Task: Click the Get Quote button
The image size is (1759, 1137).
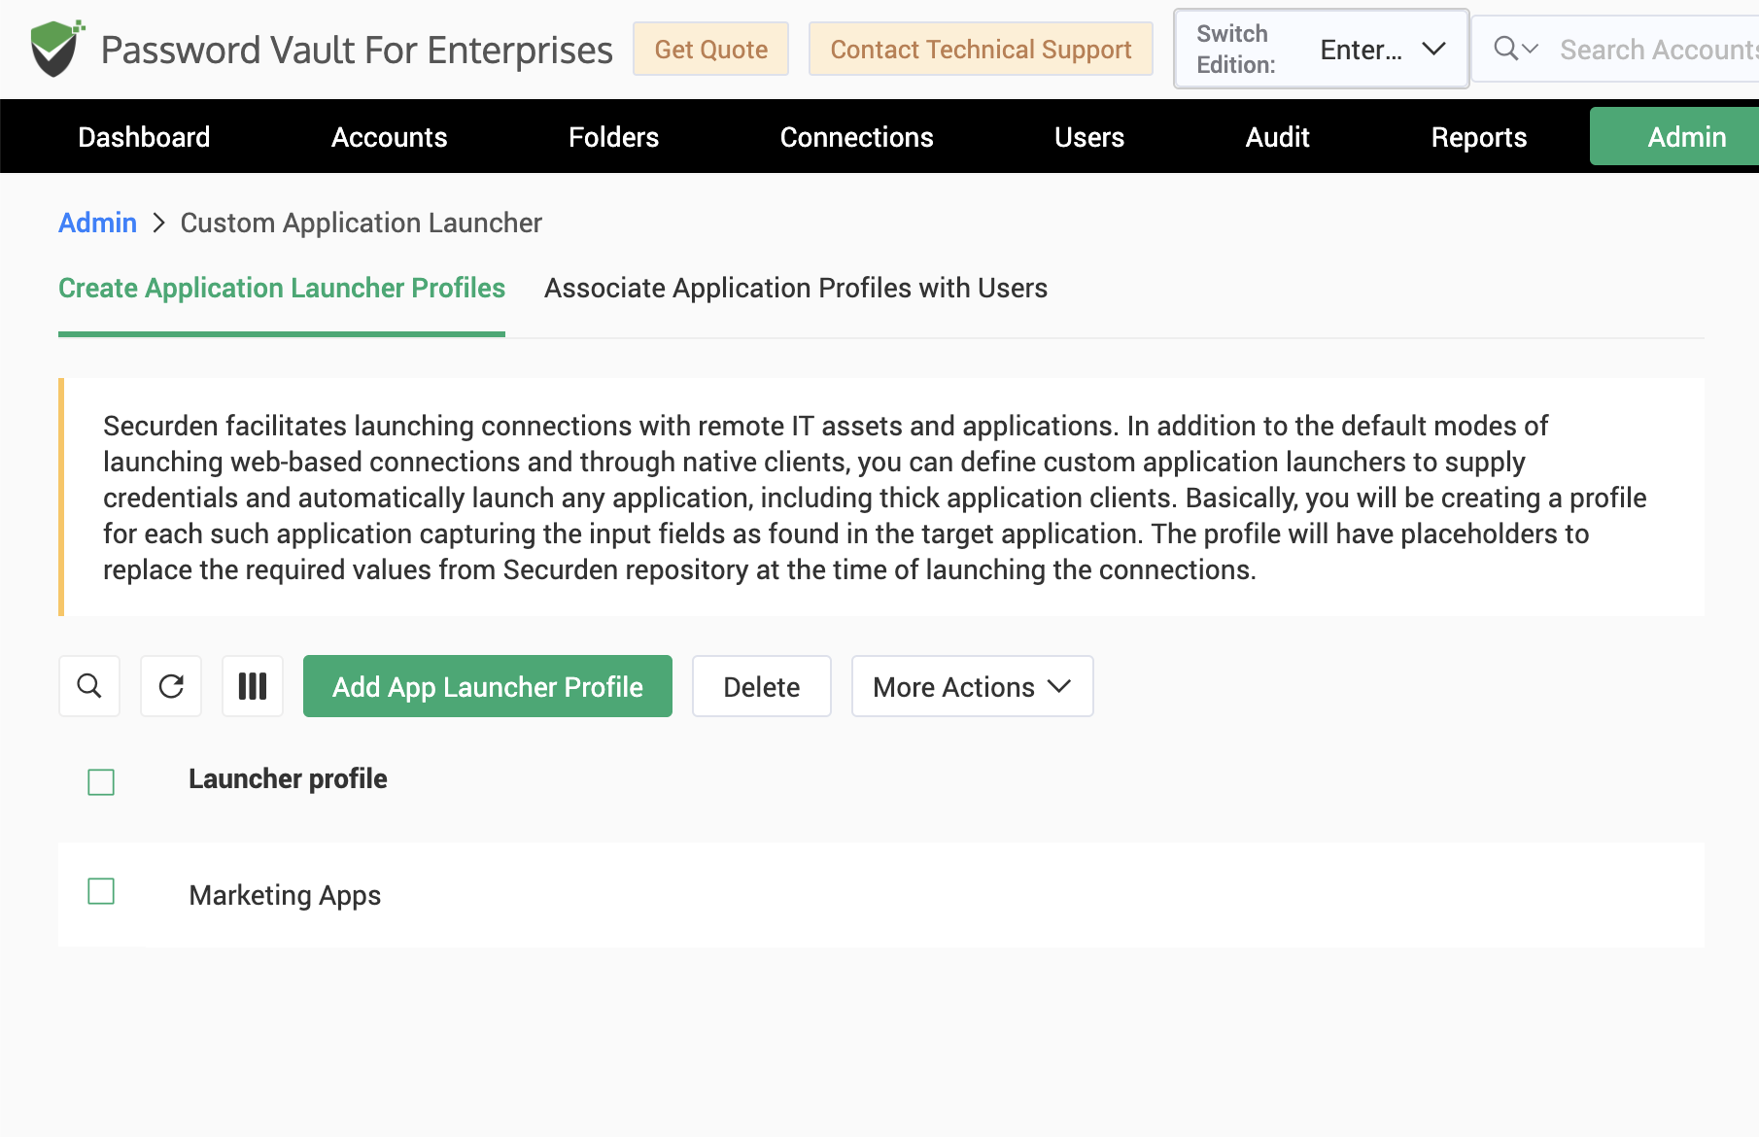Action: click(711, 49)
